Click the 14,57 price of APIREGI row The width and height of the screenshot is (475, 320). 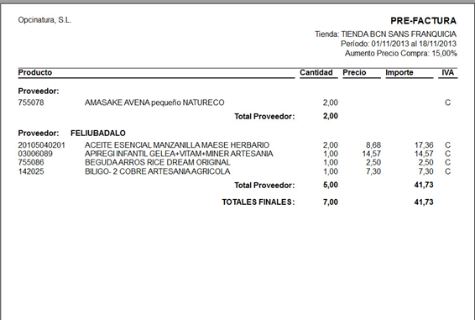pyautogui.click(x=372, y=154)
